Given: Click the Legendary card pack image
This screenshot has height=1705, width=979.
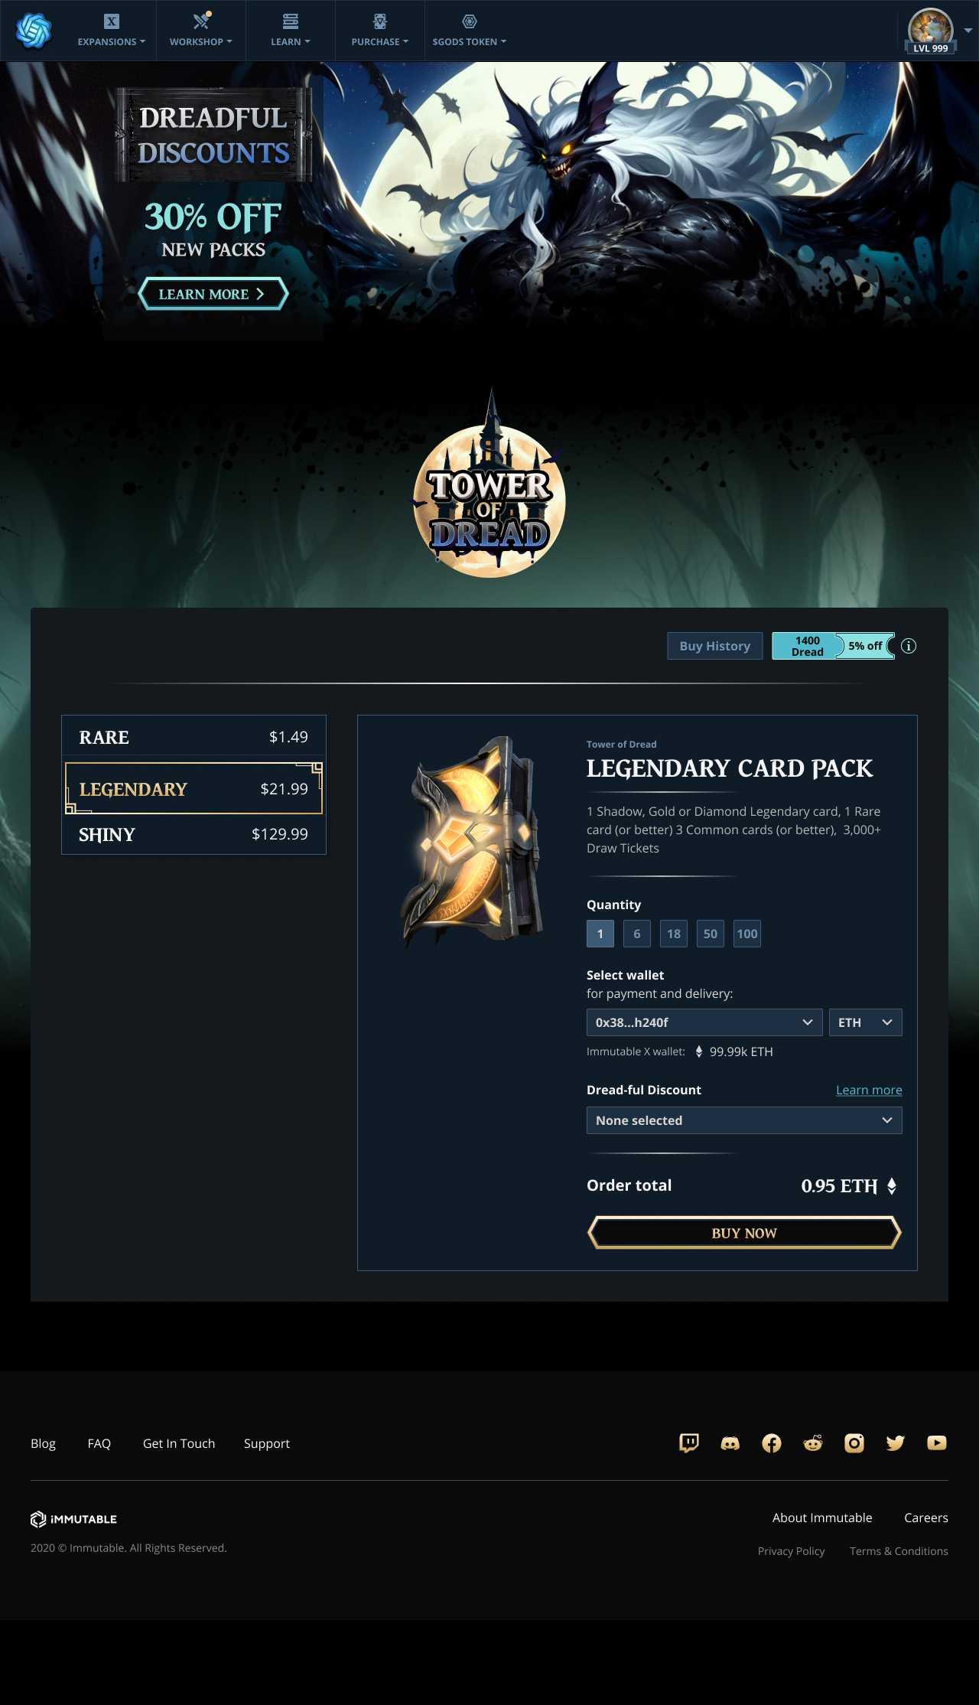Looking at the screenshot, I should click(473, 842).
